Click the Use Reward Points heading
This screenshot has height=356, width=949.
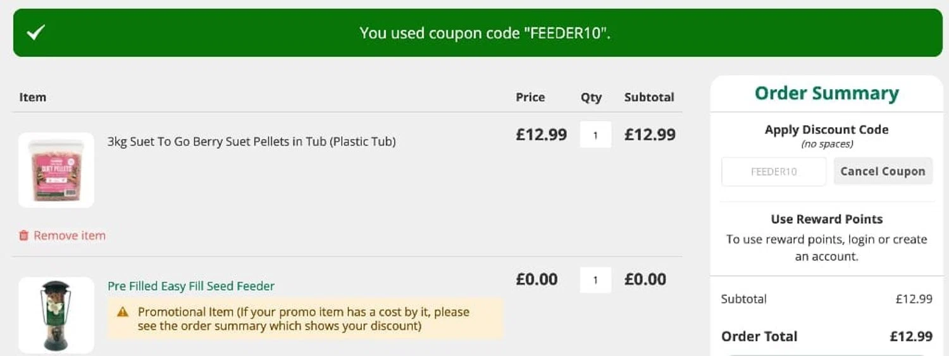coord(826,219)
